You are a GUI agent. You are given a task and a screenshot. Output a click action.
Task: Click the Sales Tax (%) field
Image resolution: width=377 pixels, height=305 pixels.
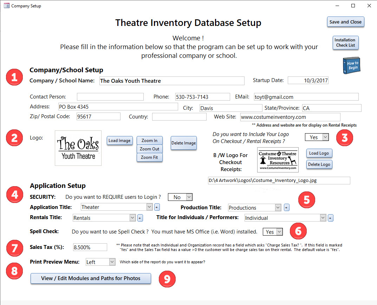point(90,247)
